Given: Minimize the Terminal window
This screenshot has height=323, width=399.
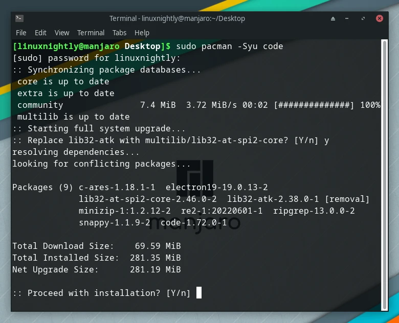Looking at the screenshot, I should click(347, 18).
